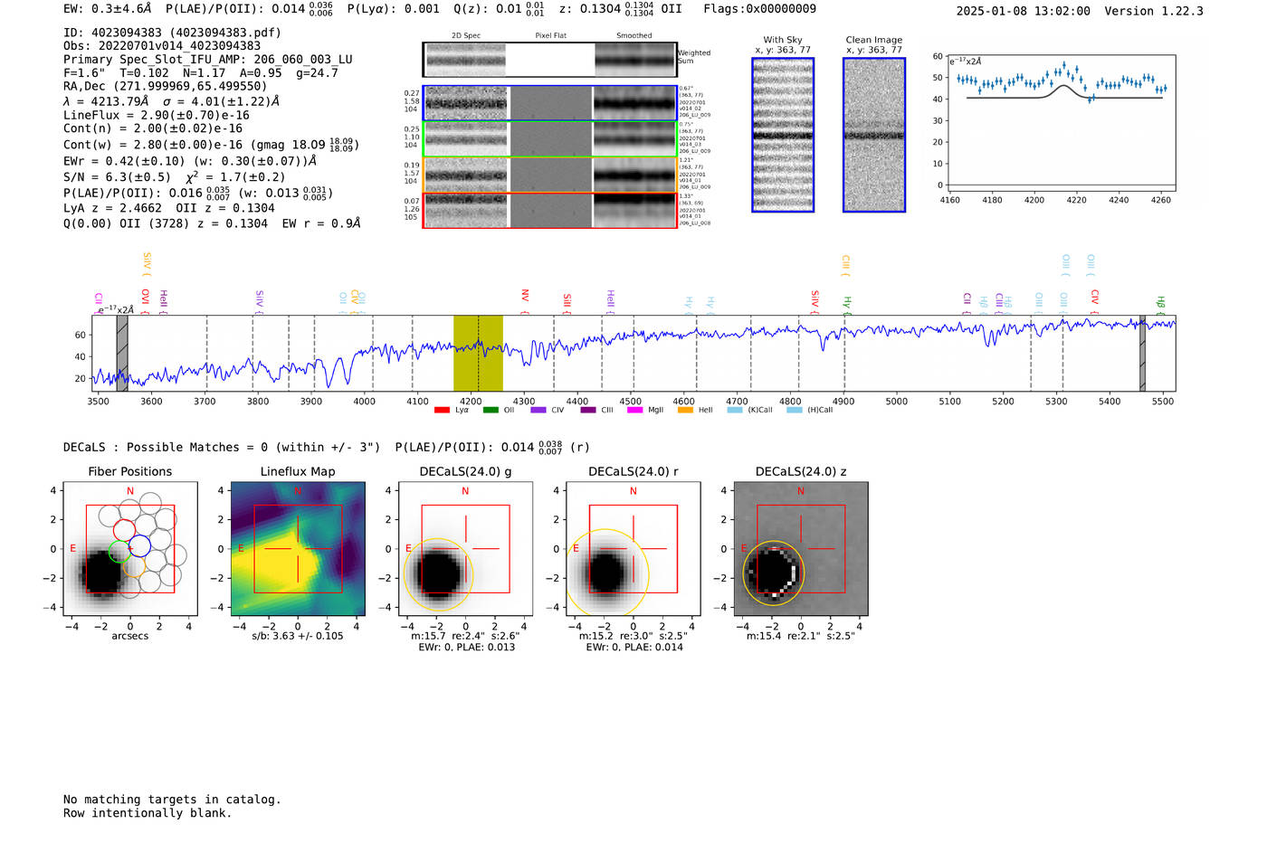
Task: Select the orange HeII legend swatch
Action: click(x=685, y=411)
